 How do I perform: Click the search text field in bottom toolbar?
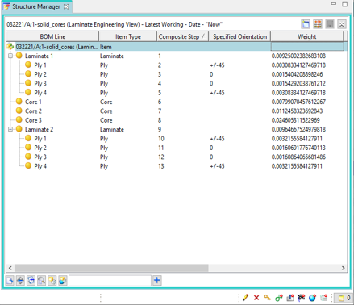(x=110, y=281)
